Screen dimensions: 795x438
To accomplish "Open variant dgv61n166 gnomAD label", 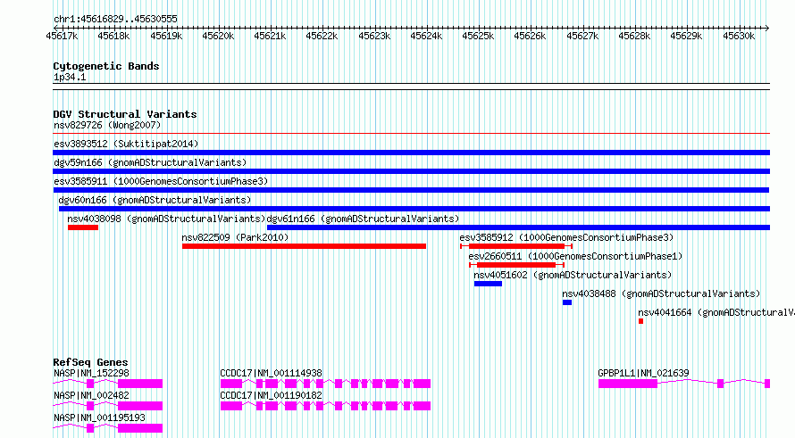I will click(363, 219).
